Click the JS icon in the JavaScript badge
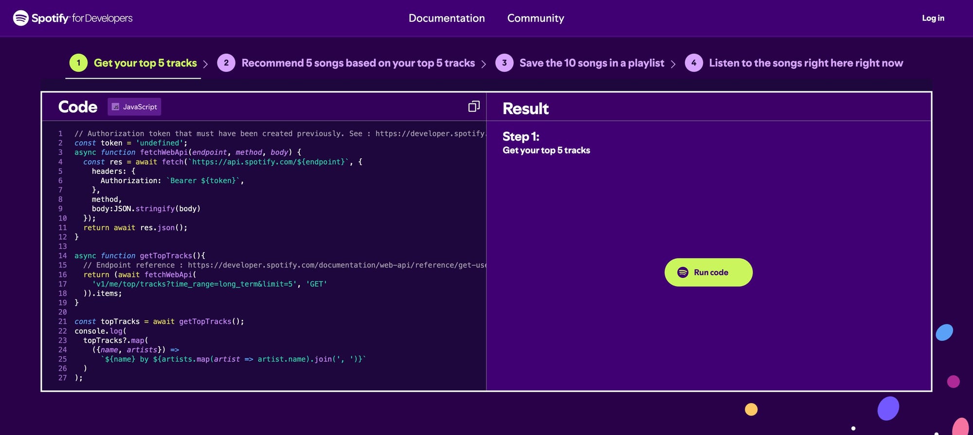Screen dimensions: 973x435 pos(116,107)
